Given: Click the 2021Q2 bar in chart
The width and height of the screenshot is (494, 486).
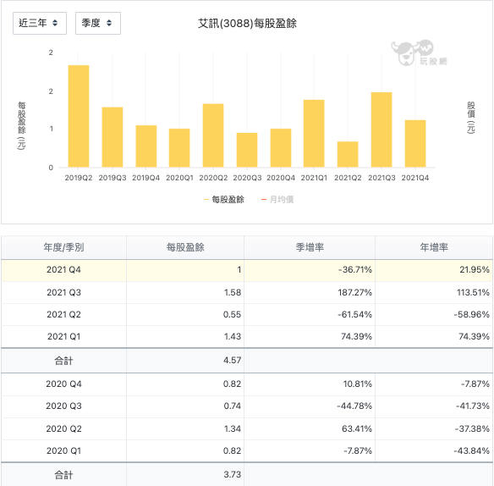Looking at the screenshot, I should coord(348,154).
